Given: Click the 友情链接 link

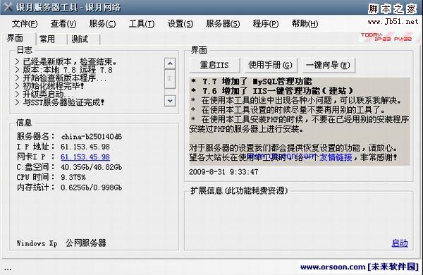Looking at the screenshot, I should 336,157.
